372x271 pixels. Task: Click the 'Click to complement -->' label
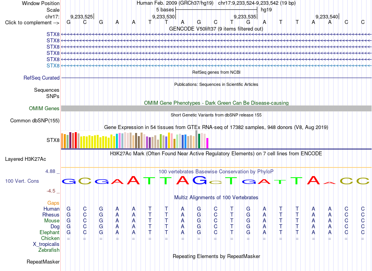point(32,23)
